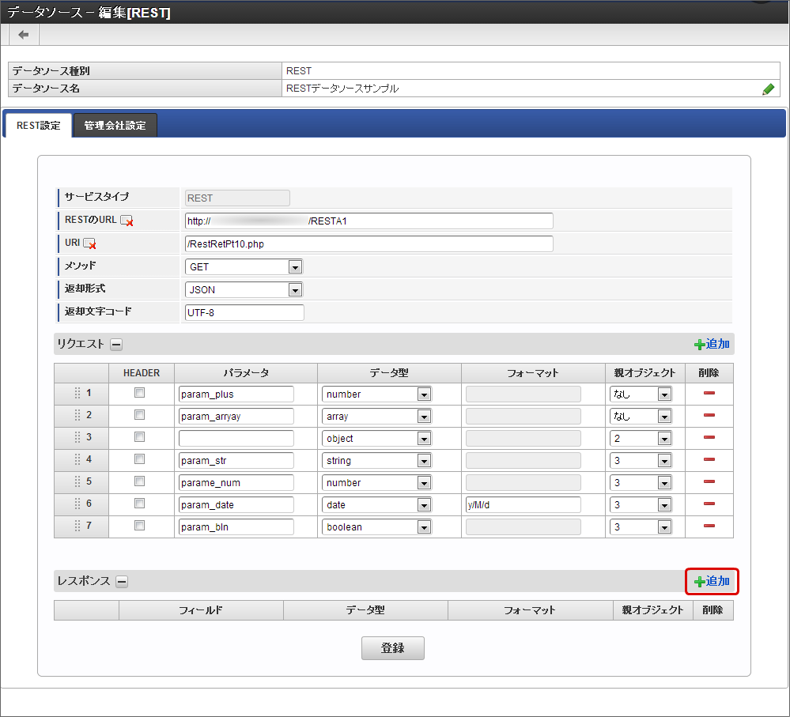
Task: Enable HEADER checkbox for param_plus
Action: pos(140,393)
